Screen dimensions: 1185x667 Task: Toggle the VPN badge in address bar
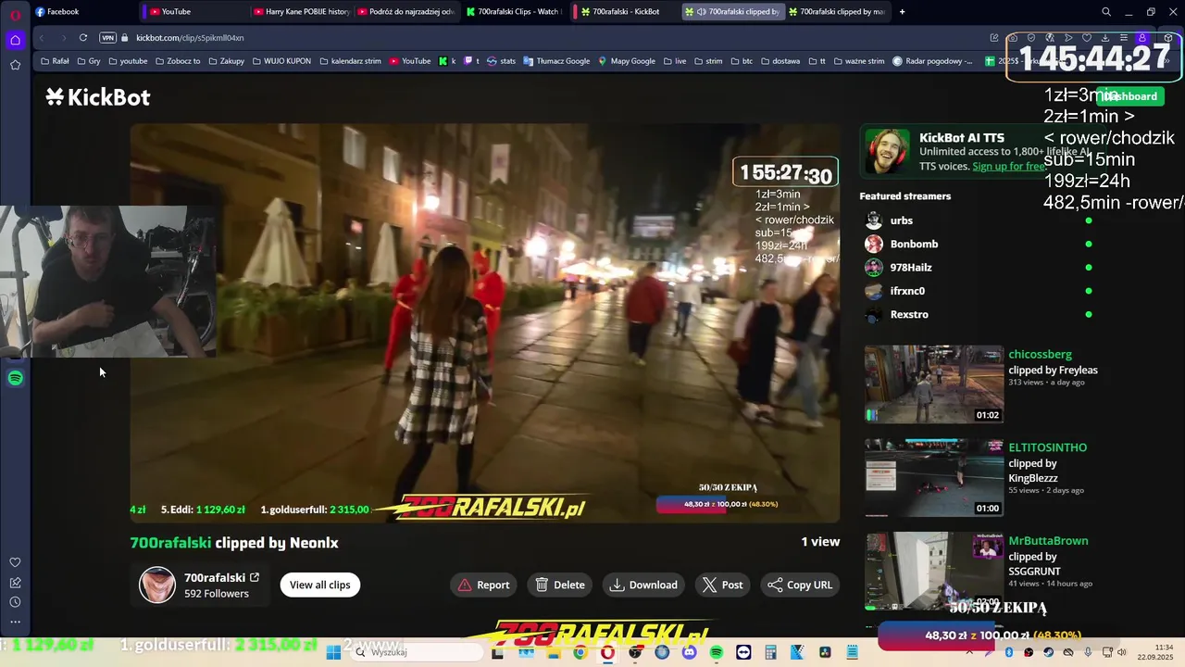(107, 38)
